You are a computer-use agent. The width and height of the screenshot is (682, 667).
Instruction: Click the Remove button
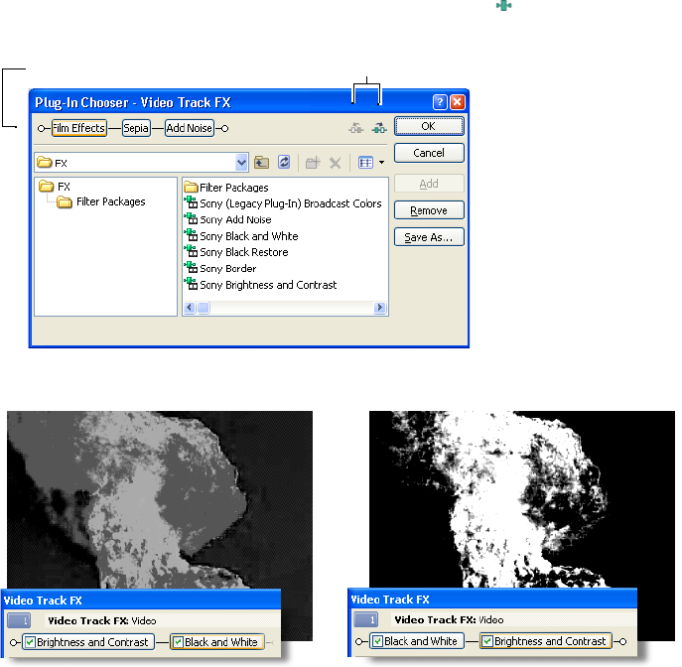tap(429, 210)
